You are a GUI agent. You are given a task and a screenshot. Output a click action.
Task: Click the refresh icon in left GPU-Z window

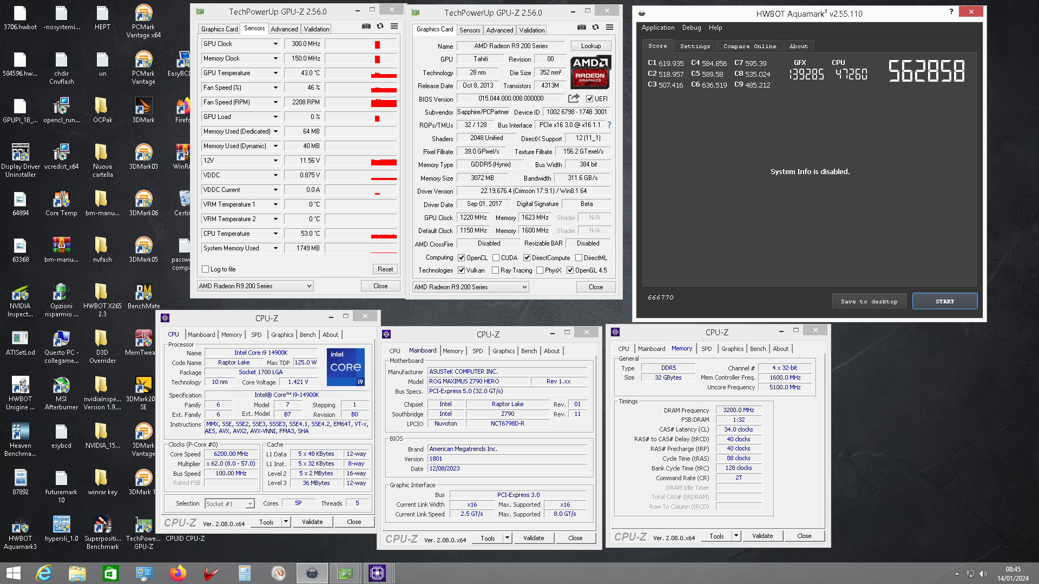380,26
